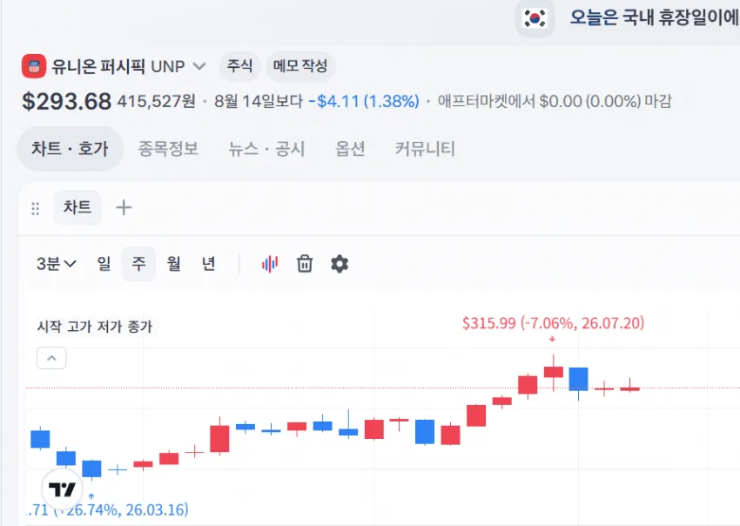This screenshot has width=740, height=526.
Task: Click the 8월 14일보다 comparison text
Action: 259,101
